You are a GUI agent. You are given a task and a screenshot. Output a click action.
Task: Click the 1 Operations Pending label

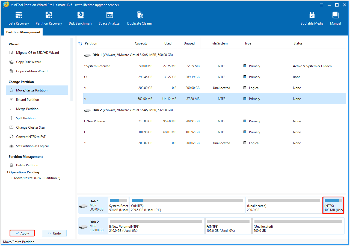click(23, 172)
